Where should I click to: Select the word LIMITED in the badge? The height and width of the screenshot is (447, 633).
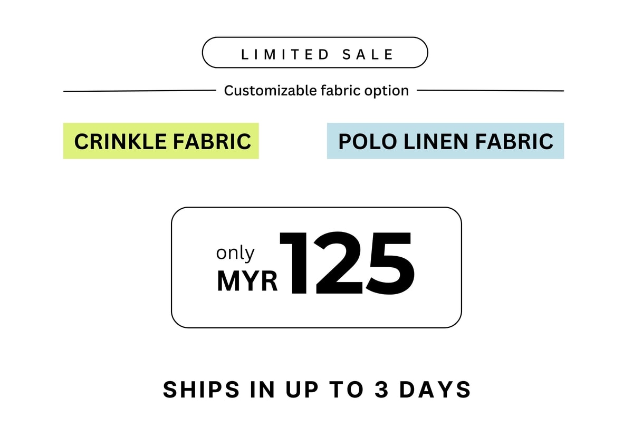point(285,54)
